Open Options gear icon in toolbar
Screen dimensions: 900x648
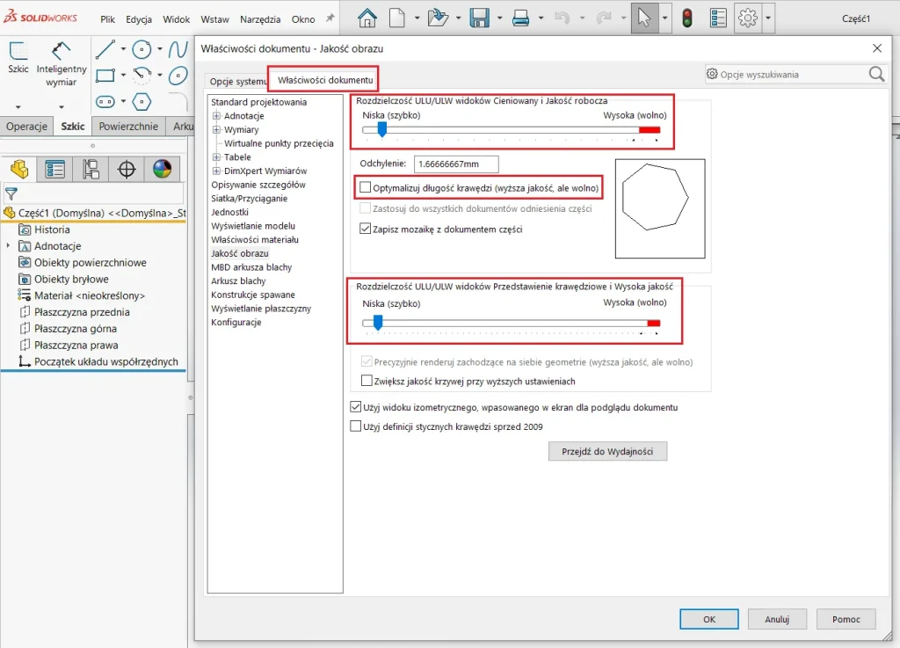[748, 18]
